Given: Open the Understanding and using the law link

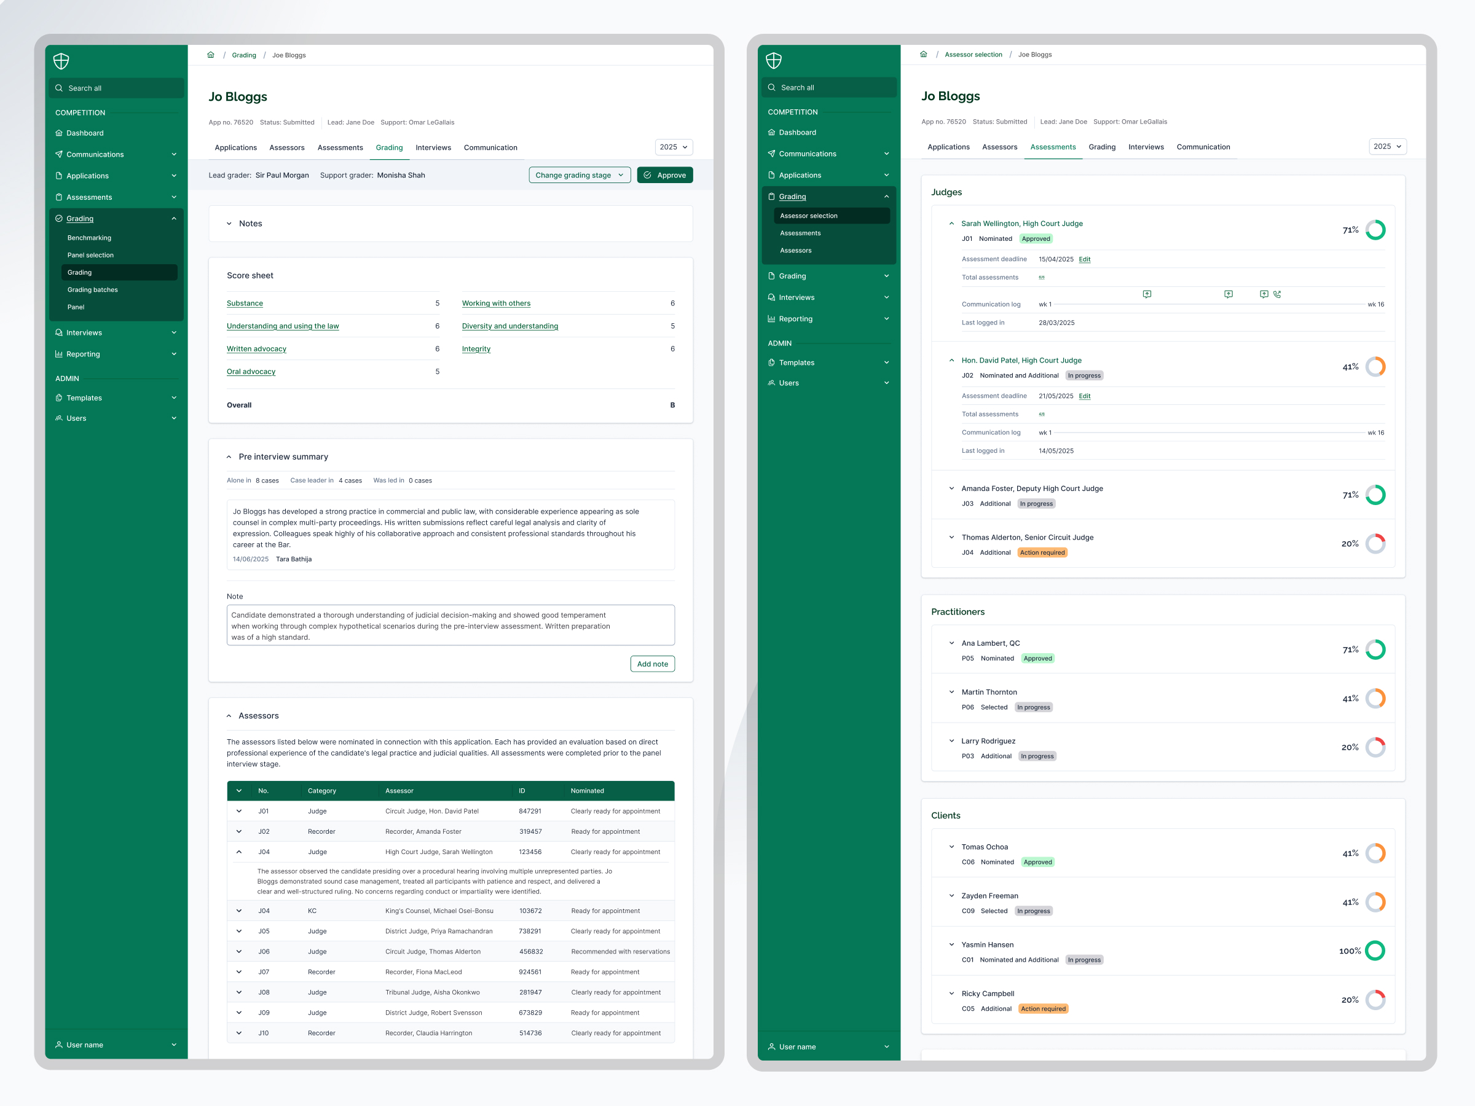Looking at the screenshot, I should (283, 326).
